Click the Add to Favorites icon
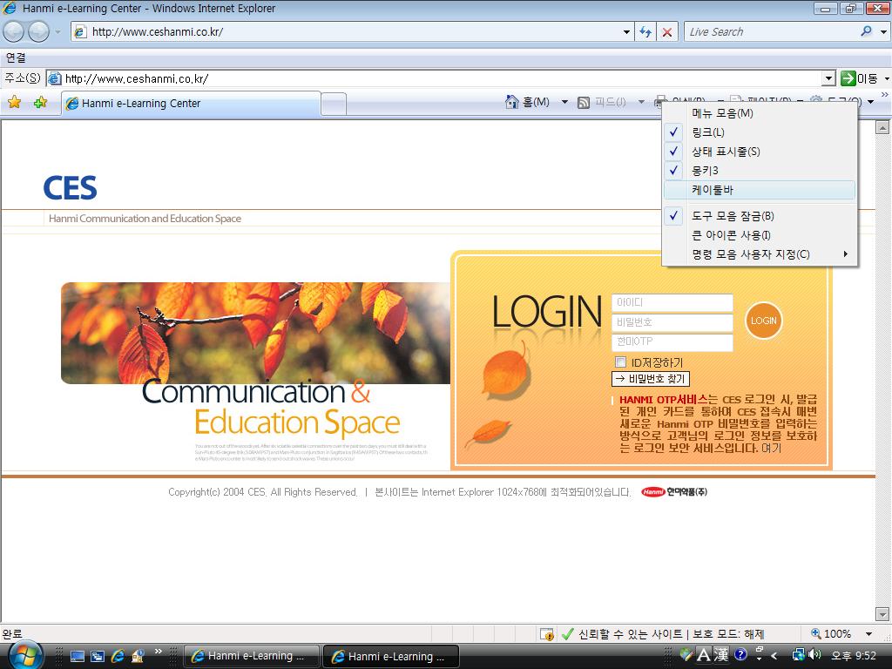892x669 pixels. tap(41, 103)
